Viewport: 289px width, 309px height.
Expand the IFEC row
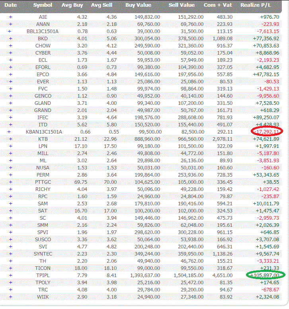point(11,118)
